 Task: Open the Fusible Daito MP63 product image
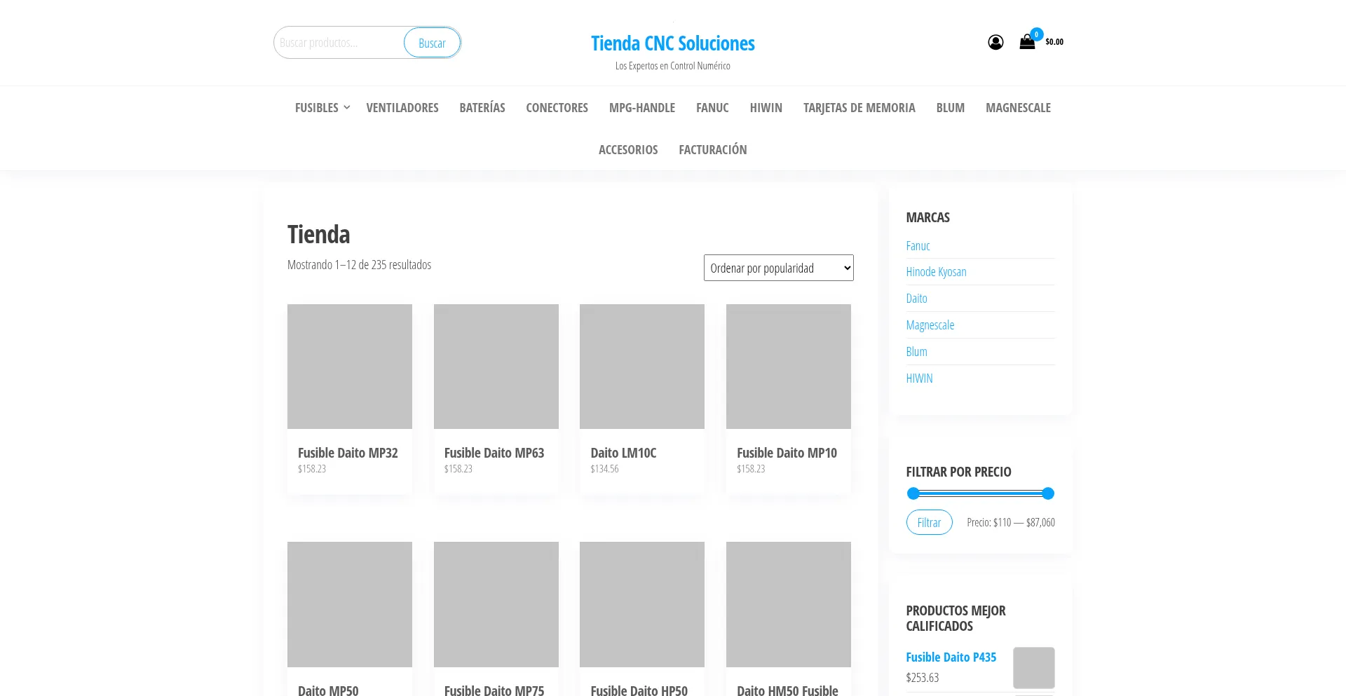pos(496,367)
